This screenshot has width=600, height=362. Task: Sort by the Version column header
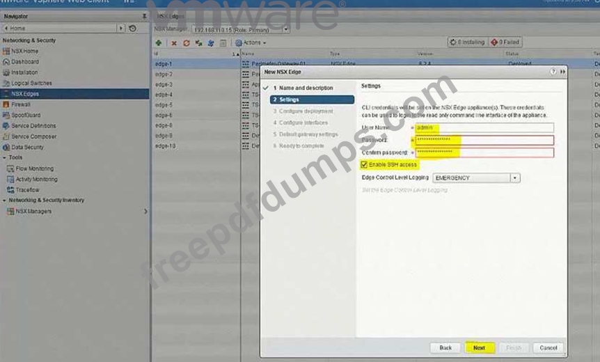click(x=425, y=54)
